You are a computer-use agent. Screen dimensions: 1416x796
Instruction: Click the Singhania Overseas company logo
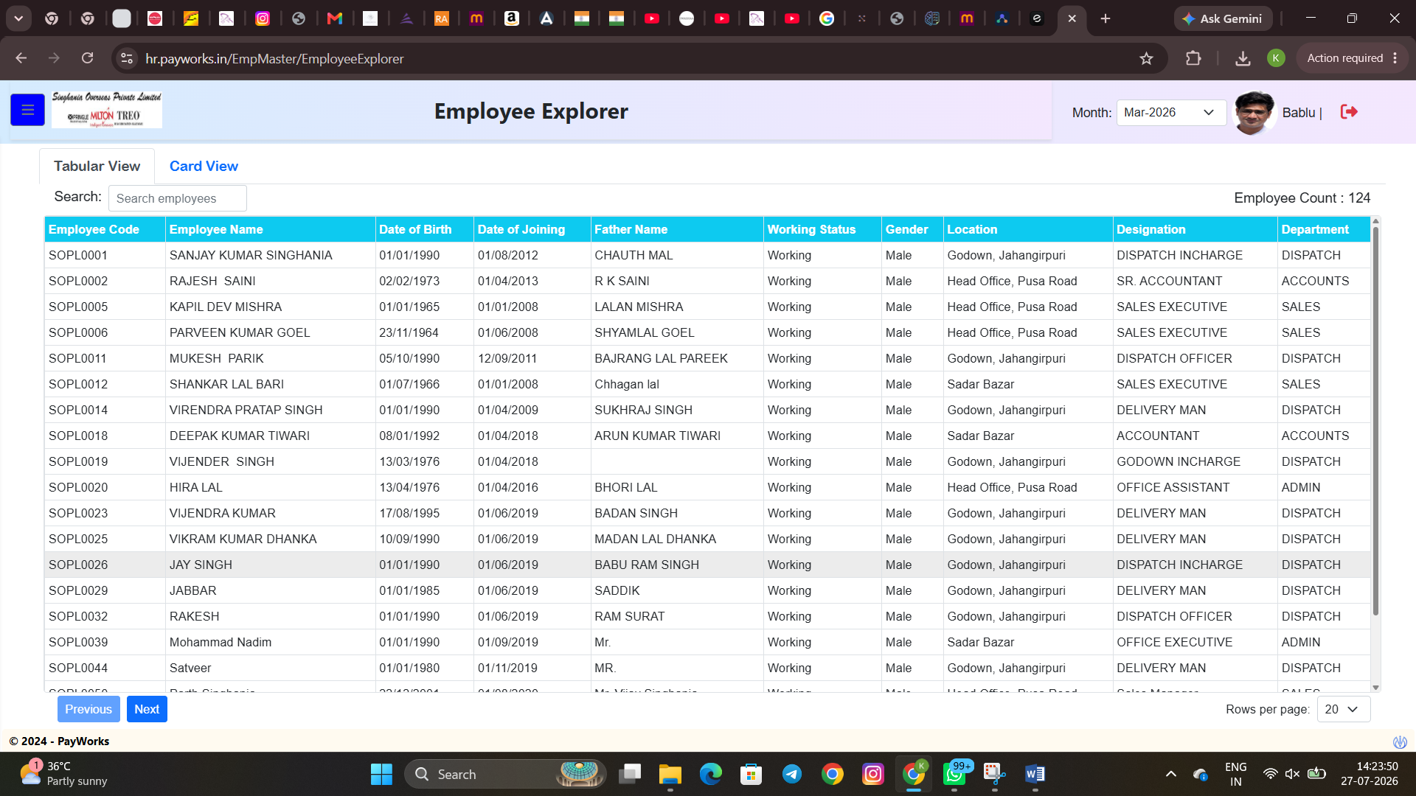(x=107, y=110)
